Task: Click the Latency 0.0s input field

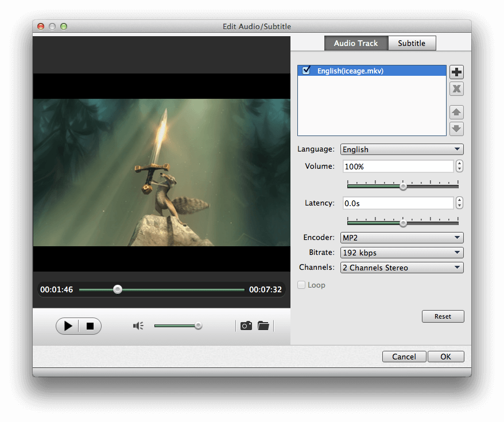Action: pos(398,203)
